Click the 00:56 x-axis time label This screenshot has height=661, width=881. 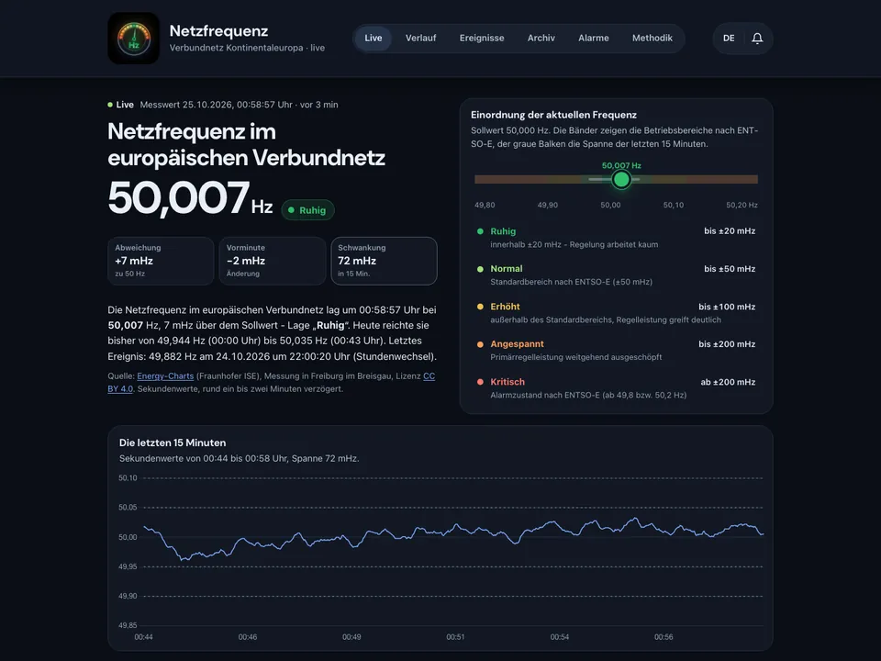click(663, 637)
